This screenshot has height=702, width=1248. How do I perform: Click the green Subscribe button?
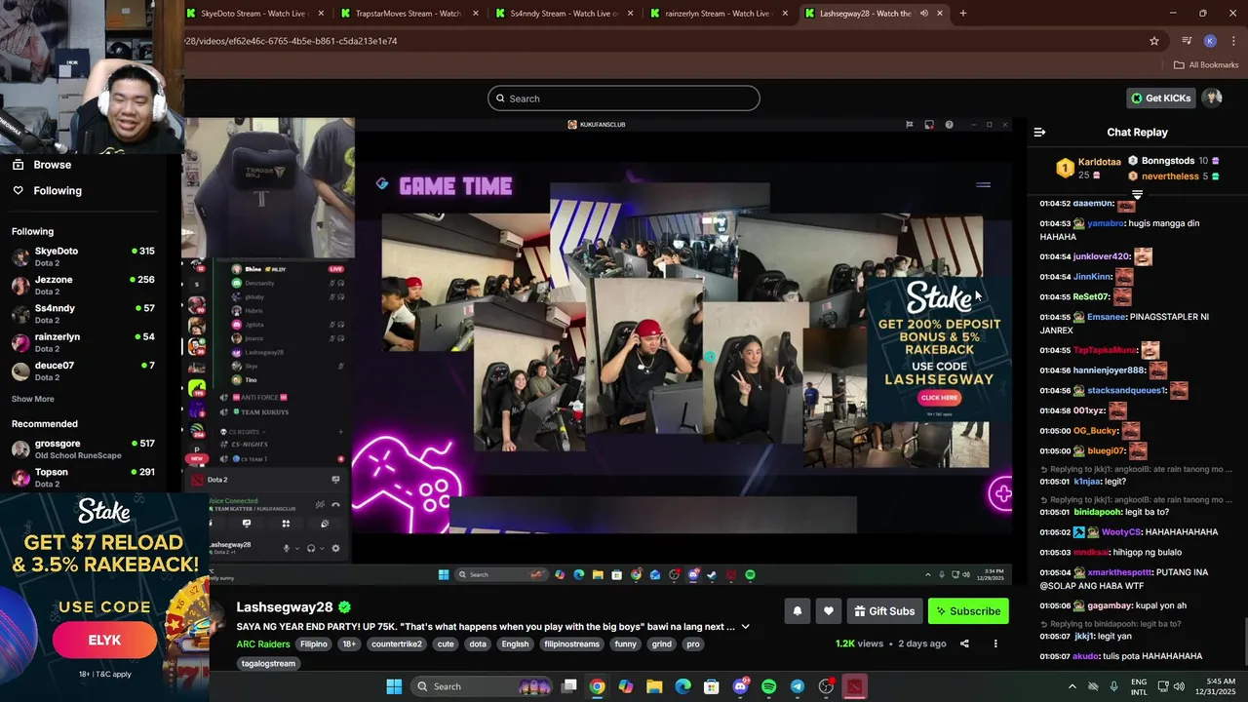(x=968, y=611)
